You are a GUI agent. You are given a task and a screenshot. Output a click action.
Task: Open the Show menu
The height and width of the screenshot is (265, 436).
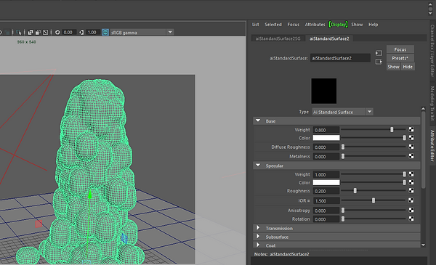[x=357, y=25]
